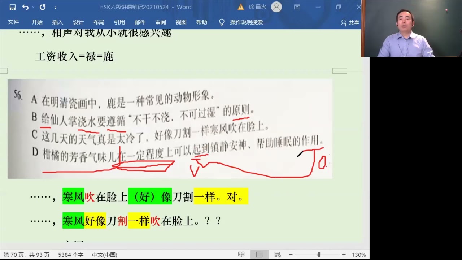
Task: Open Ribbon Display Options
Action: (x=297, y=7)
